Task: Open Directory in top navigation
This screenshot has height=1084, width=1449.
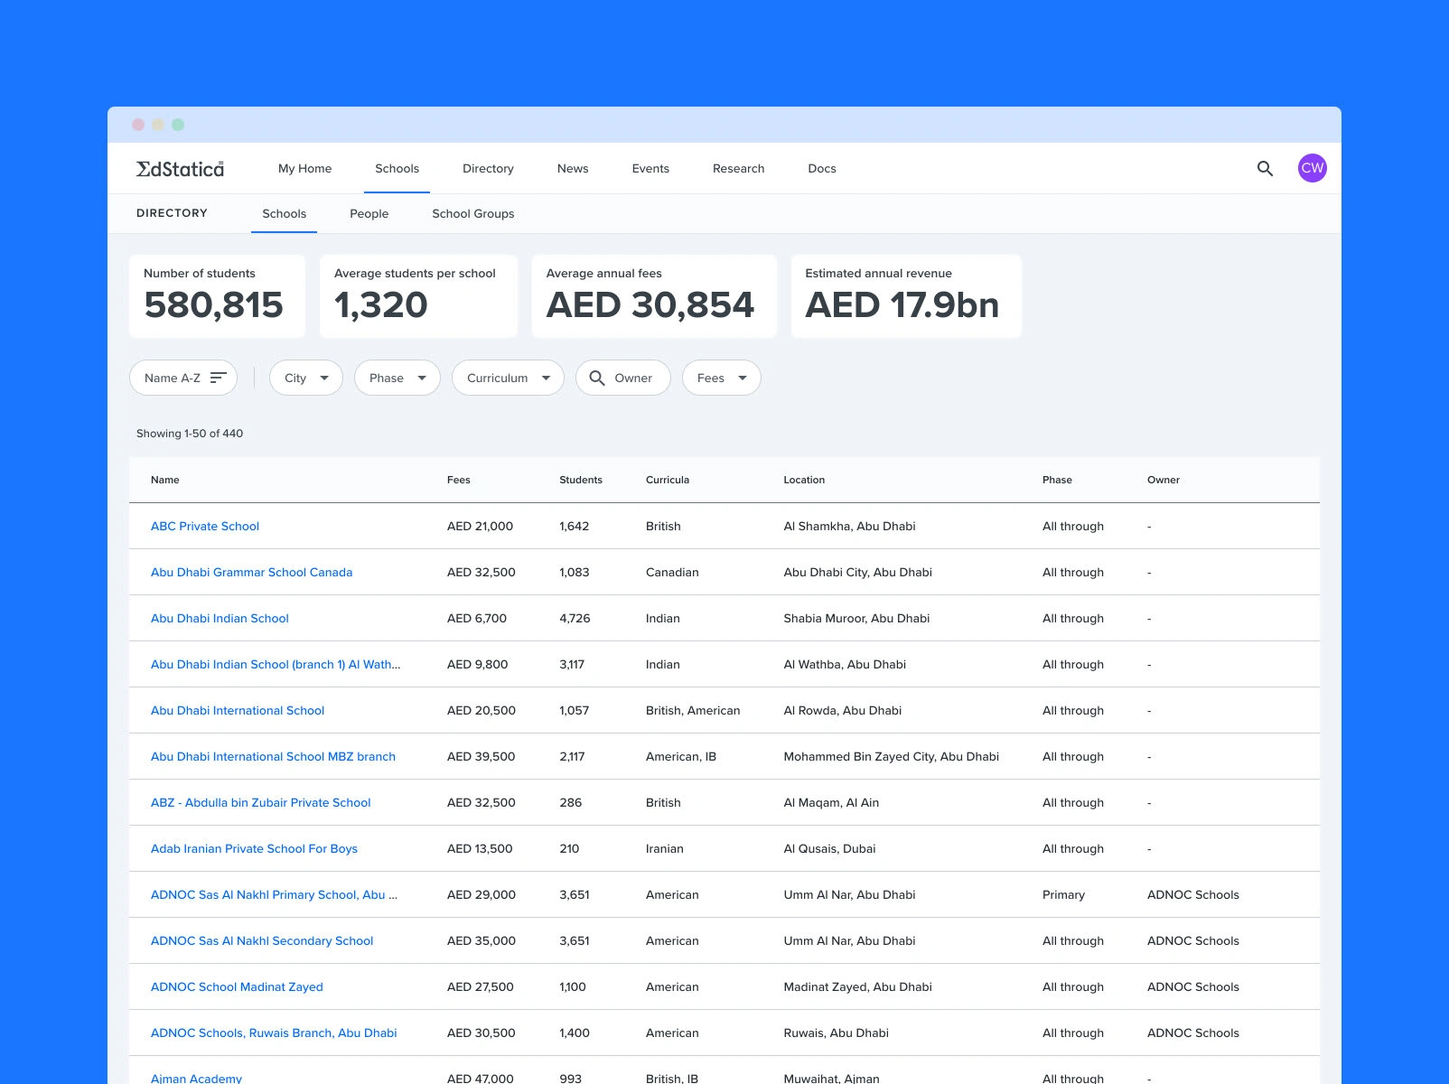Action: pyautogui.click(x=488, y=168)
